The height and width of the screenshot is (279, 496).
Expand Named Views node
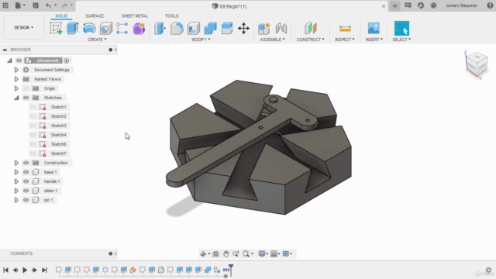pyautogui.click(x=16, y=79)
